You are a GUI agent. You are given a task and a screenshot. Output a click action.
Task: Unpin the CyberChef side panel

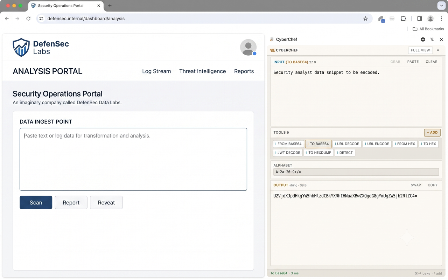point(432,40)
